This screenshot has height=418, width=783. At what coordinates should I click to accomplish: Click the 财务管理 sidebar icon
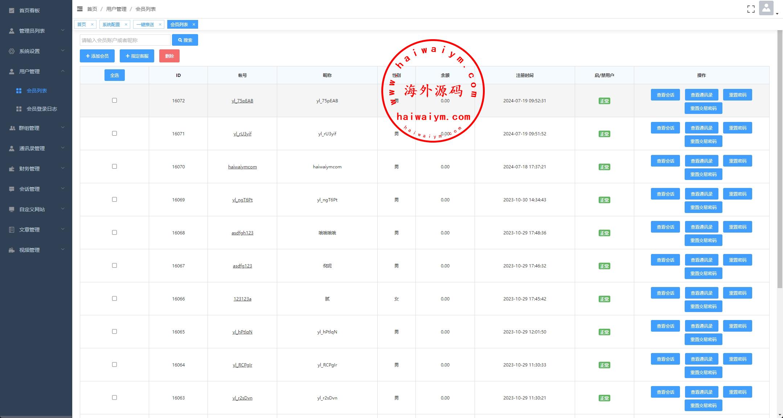click(x=12, y=169)
